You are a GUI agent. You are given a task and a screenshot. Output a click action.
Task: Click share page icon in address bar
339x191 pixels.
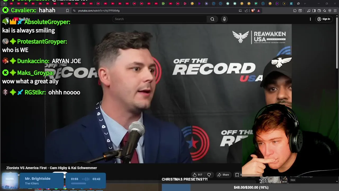tap(246, 11)
